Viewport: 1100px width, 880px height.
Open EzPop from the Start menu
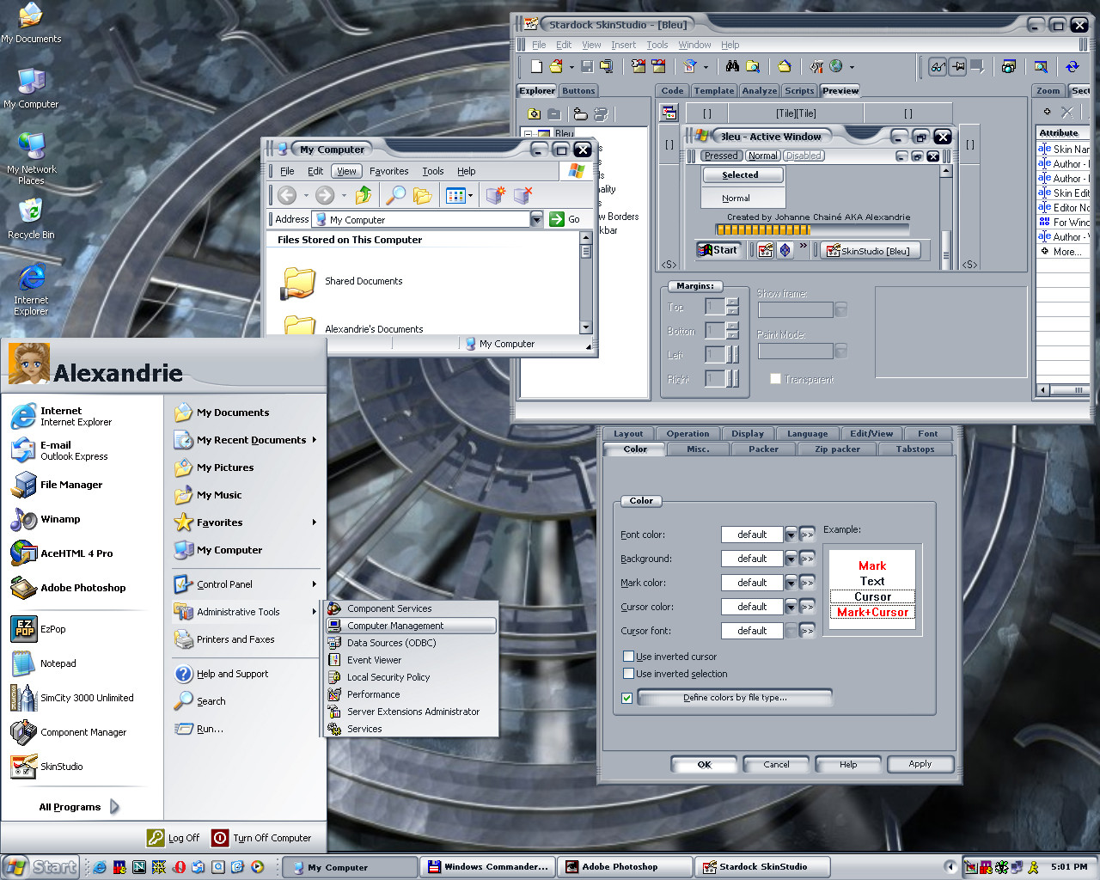tap(39, 629)
